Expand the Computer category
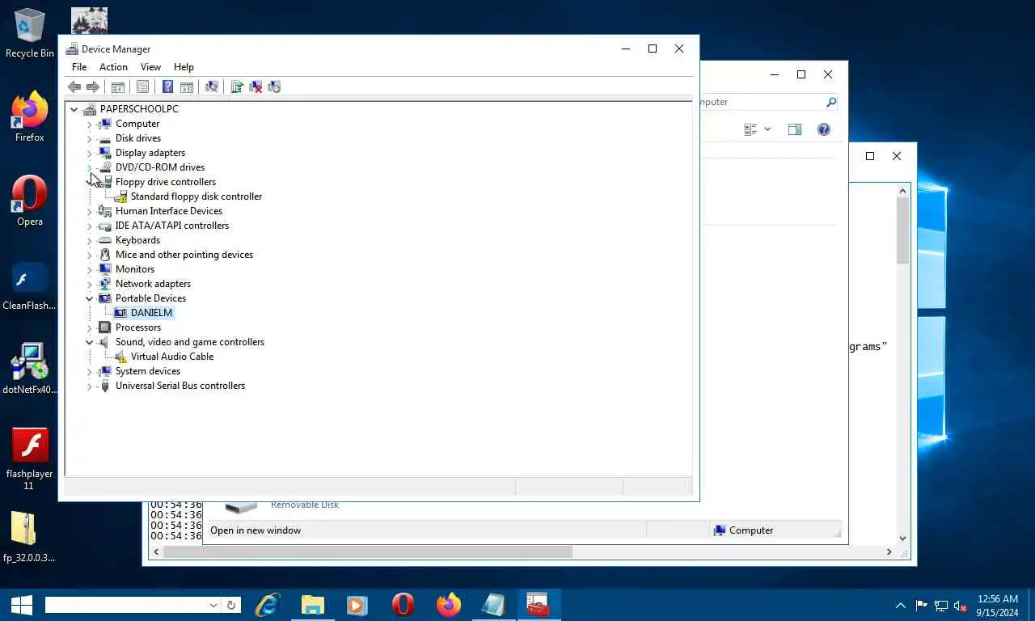This screenshot has height=621, width=1035. tap(90, 124)
